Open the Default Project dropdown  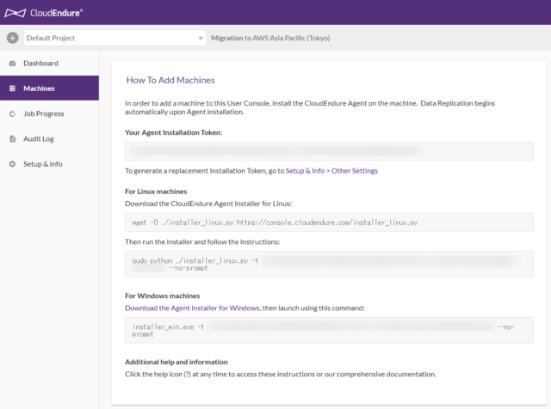pos(115,38)
